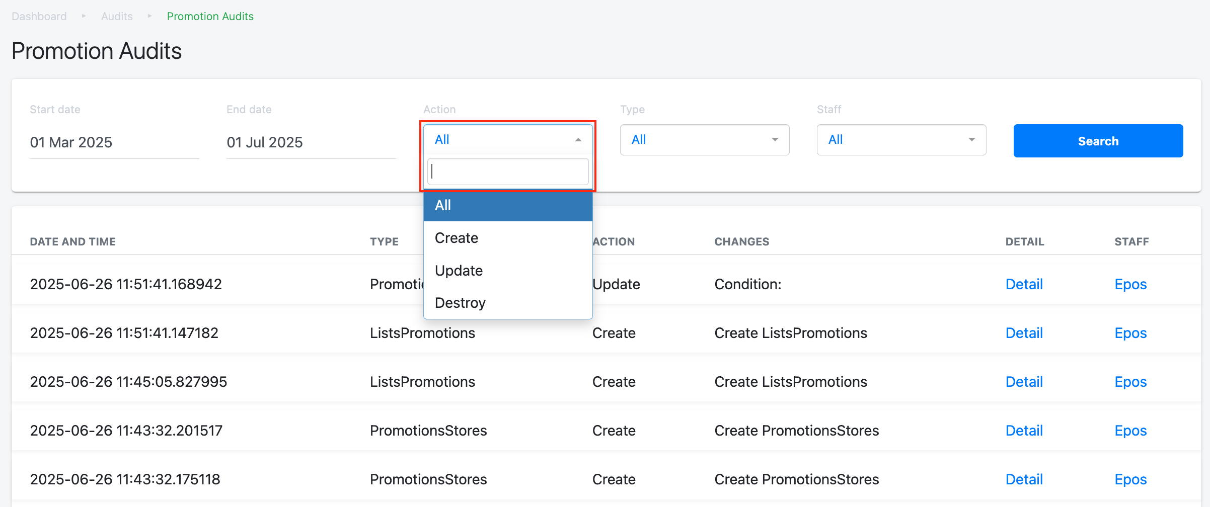Viewport: 1210px width, 507px height.
Task: Click the Start date field
Action: [114, 142]
